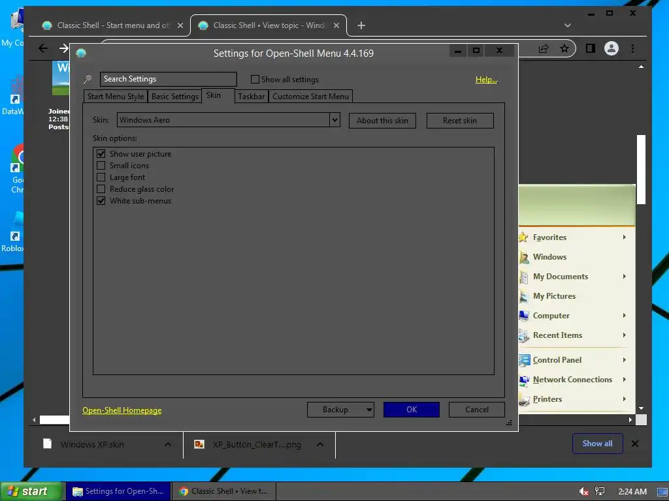669x501 pixels.
Task: Expand Favorites submenu arrow
Action: click(x=624, y=237)
